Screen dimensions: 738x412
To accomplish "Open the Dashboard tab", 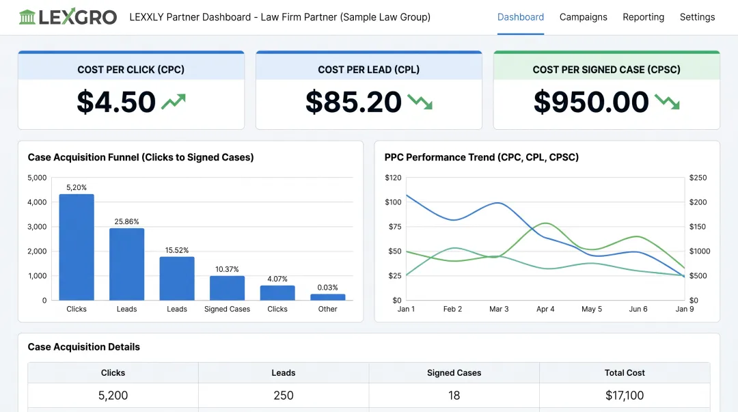I will [x=521, y=17].
